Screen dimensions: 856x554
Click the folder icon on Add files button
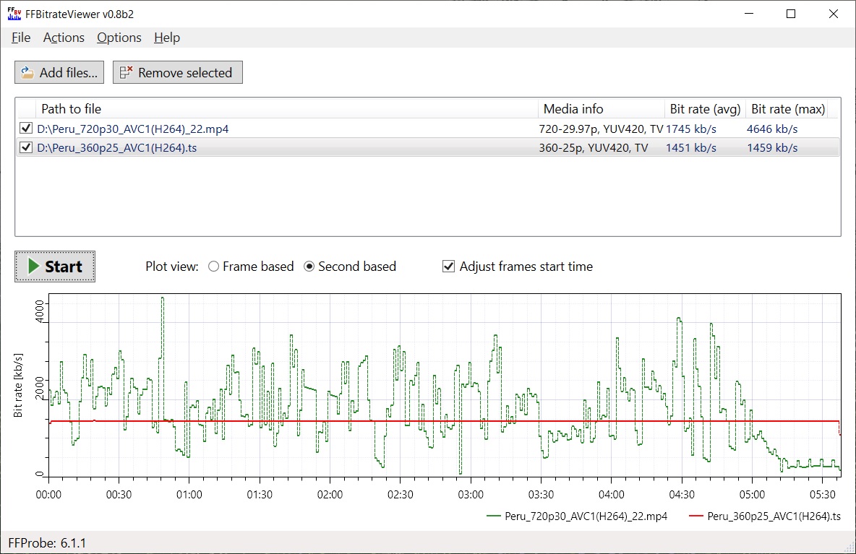pos(27,72)
